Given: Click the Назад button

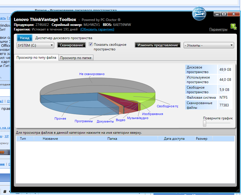Looking at the screenshot, I should (x=25, y=38).
